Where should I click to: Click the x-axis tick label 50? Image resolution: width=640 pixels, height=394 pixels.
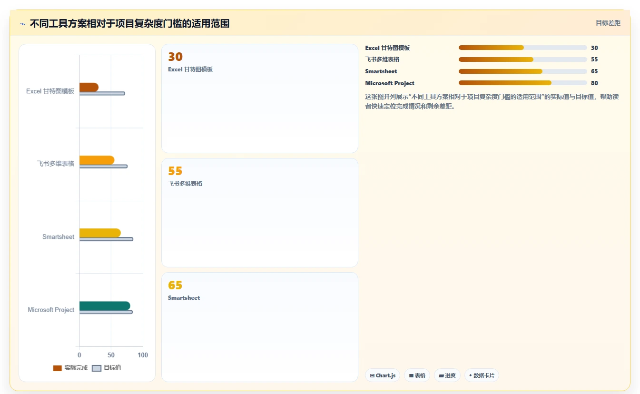pyautogui.click(x=111, y=355)
